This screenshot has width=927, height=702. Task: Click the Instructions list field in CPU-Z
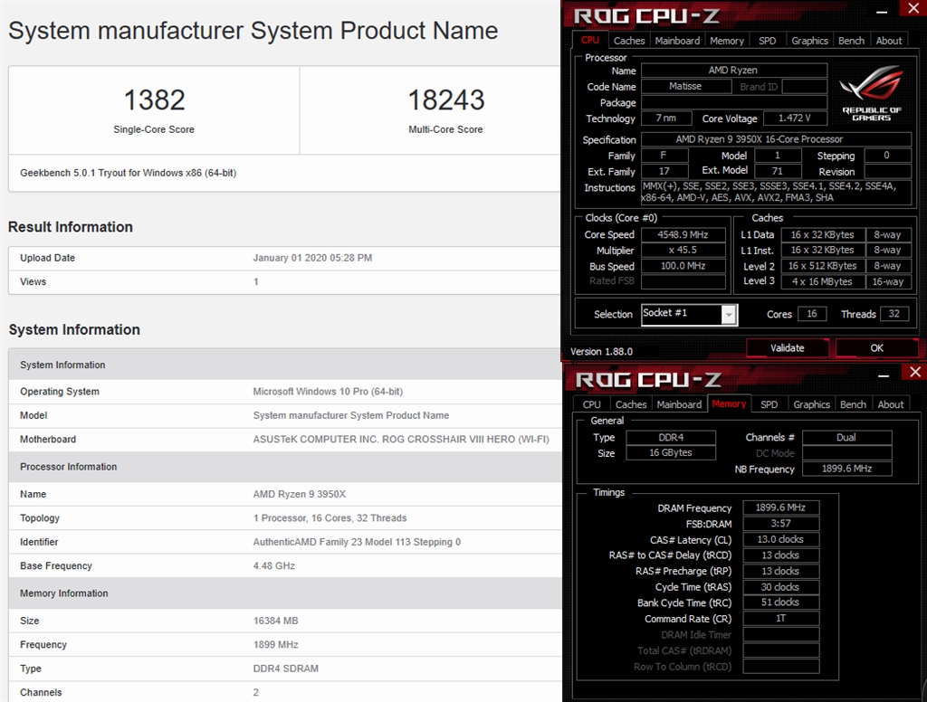pyautogui.click(x=776, y=193)
